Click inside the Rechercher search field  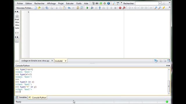147,3
